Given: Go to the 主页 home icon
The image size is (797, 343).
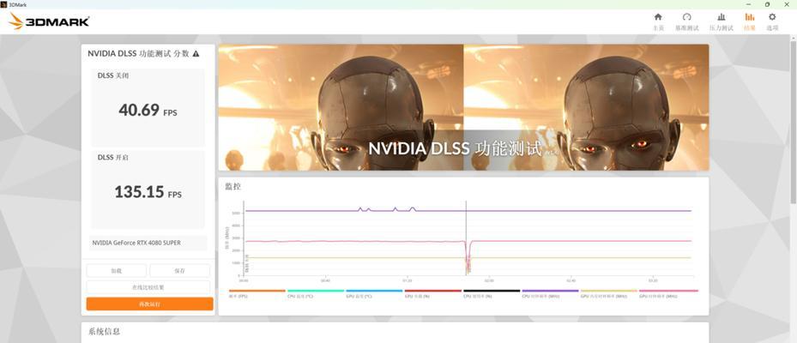Looking at the screenshot, I should pyautogui.click(x=658, y=17).
